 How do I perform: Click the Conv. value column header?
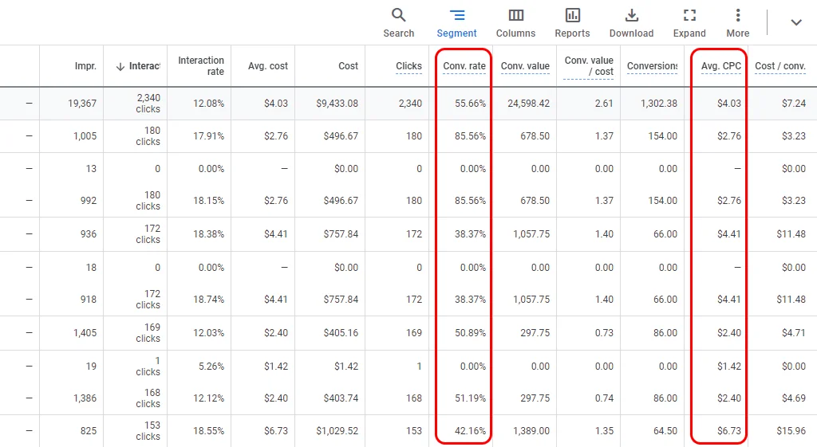click(x=525, y=66)
